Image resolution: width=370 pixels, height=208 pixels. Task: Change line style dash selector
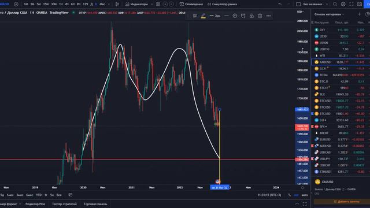point(226,16)
